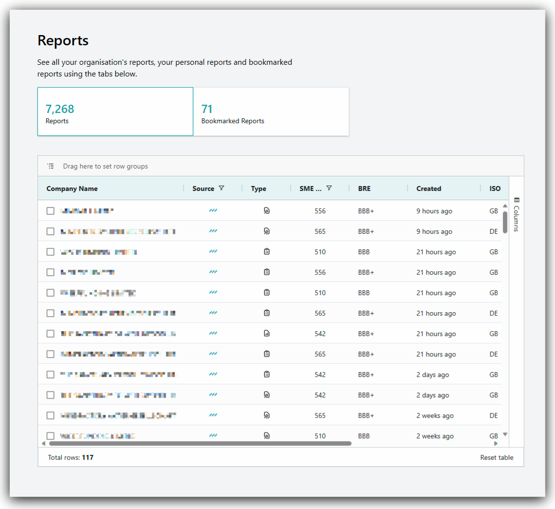555x509 pixels.
Task: Click the type icon in the 556, 21 hours ago row
Action: [x=267, y=272]
